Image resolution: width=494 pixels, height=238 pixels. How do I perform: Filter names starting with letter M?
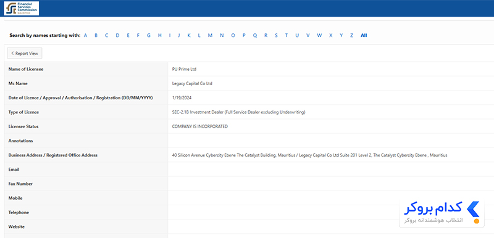point(210,36)
